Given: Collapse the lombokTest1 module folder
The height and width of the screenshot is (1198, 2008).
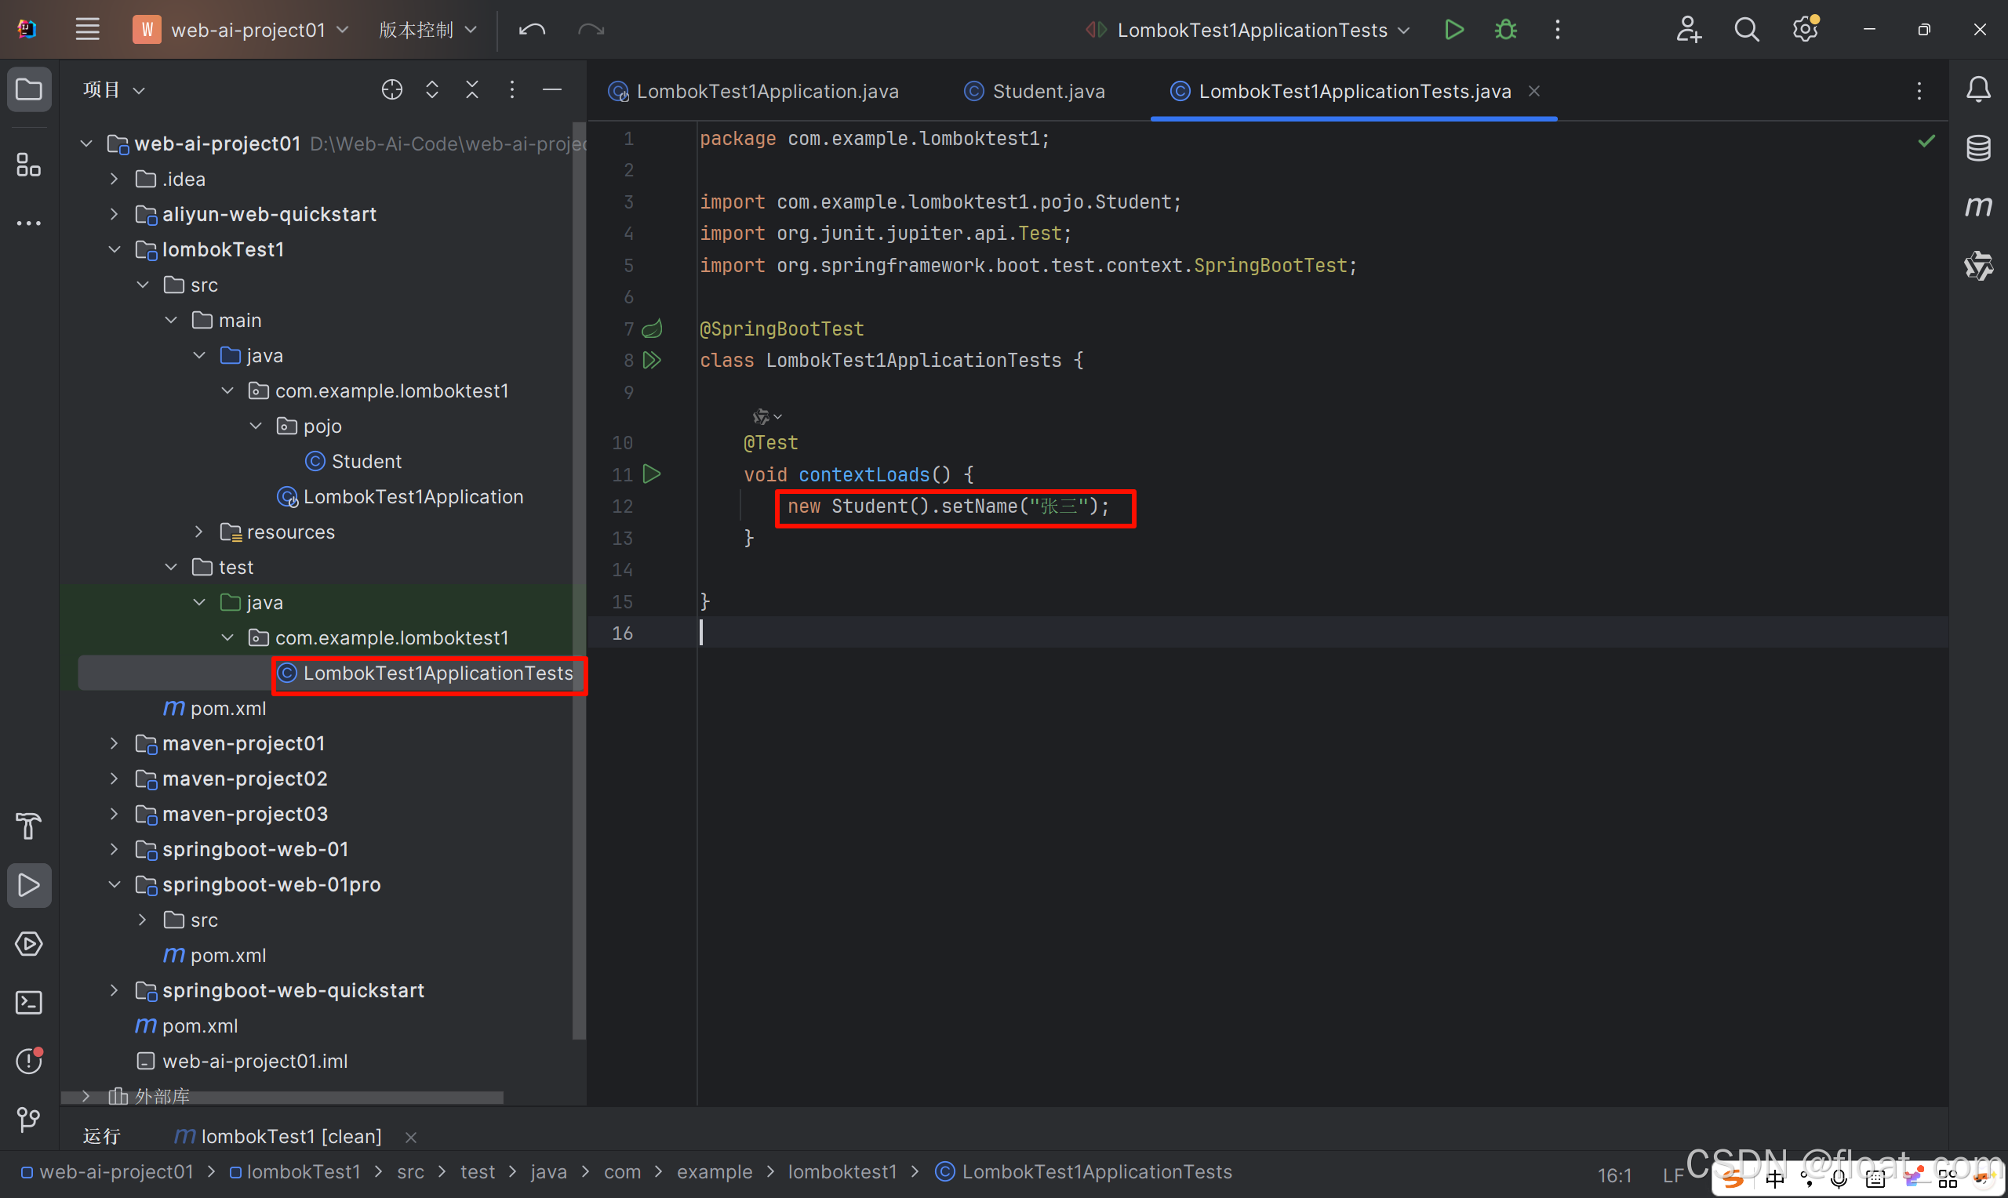Looking at the screenshot, I should (115, 250).
